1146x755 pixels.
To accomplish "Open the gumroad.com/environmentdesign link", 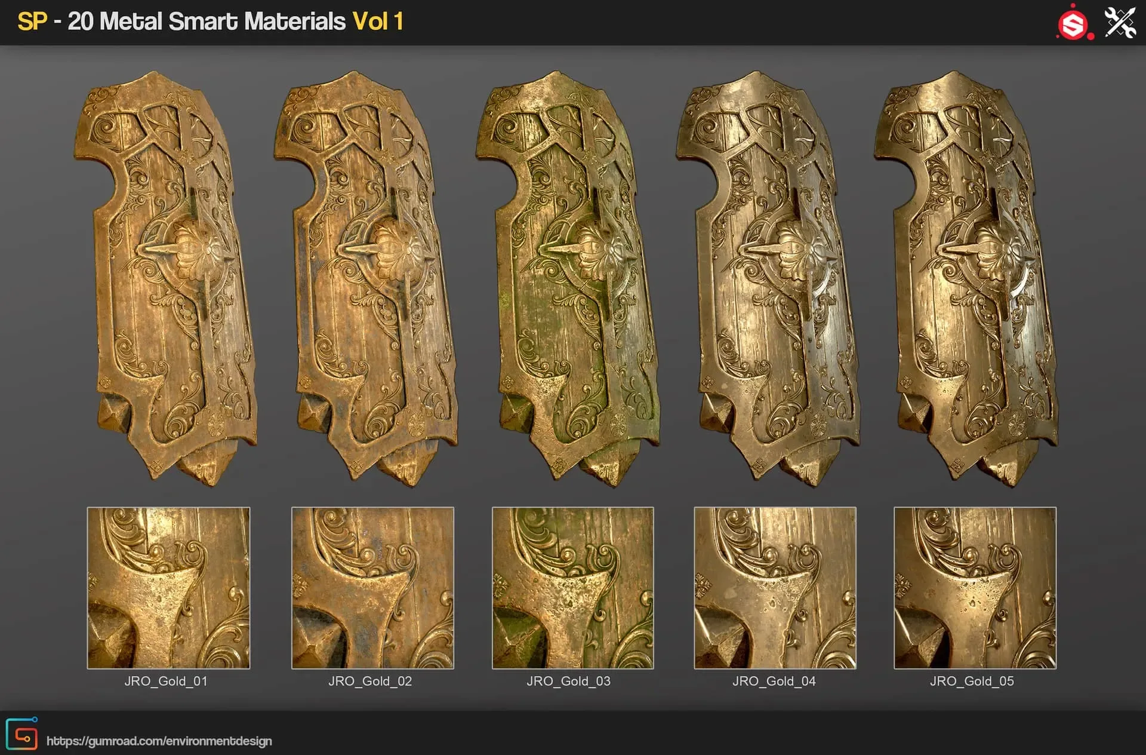I will [159, 741].
